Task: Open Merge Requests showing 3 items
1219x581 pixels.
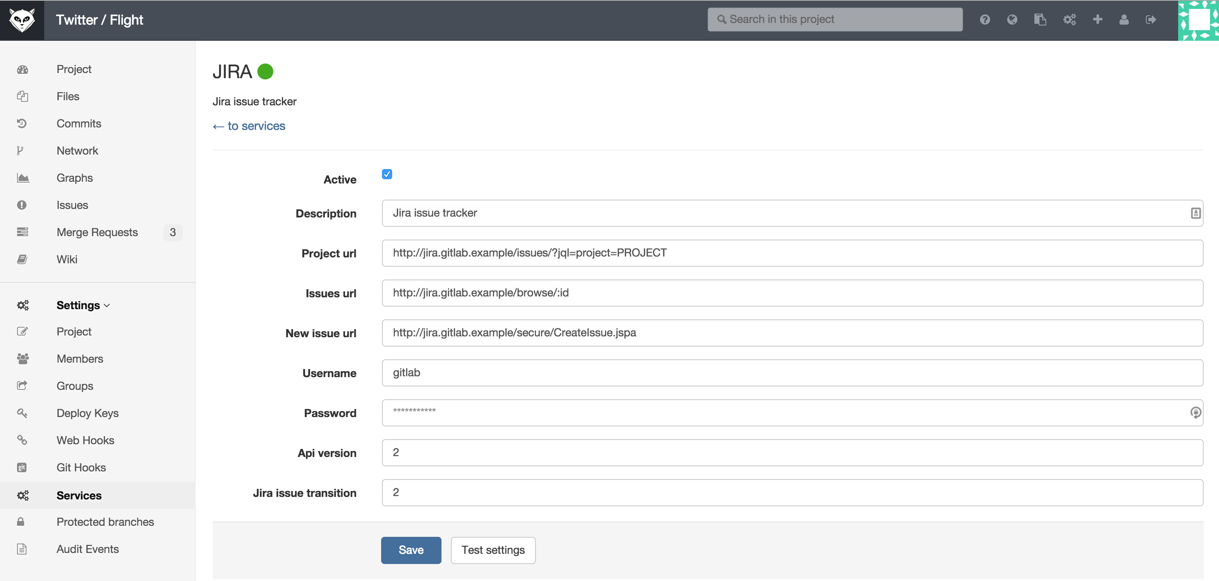Action: coord(97,232)
